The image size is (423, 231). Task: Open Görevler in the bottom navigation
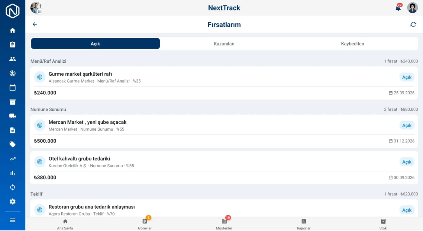click(145, 224)
